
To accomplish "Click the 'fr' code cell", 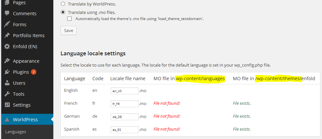I will [94, 103].
